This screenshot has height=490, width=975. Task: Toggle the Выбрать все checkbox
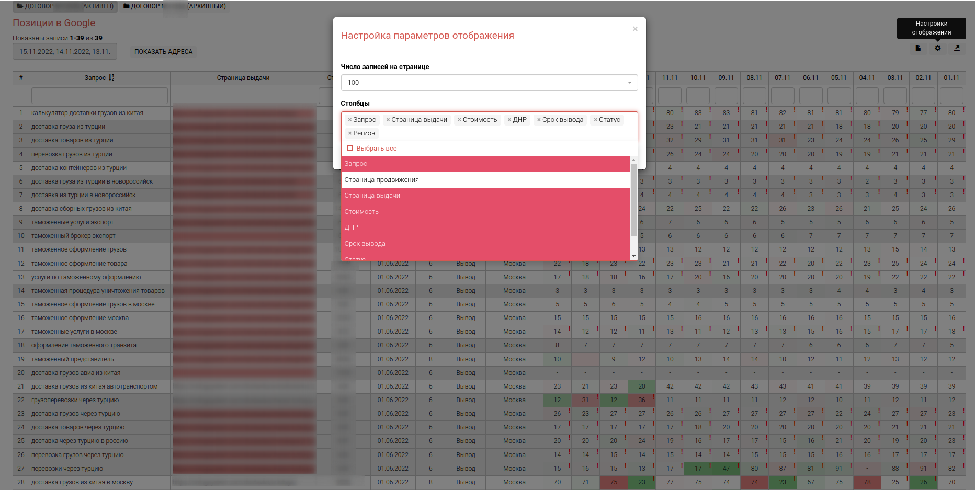(350, 149)
